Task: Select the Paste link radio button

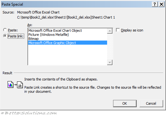Action: point(5,36)
